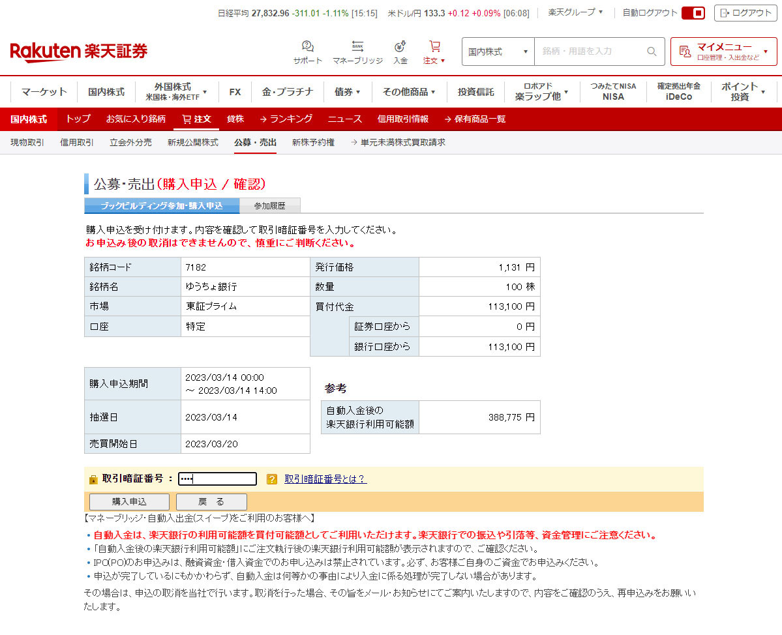Expand the 外国株式 navigation menu
Viewport: 782px width, 635px height.
click(x=176, y=92)
